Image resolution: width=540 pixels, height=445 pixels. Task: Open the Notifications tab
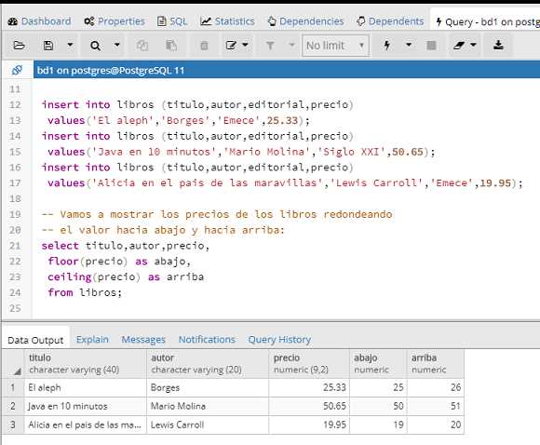pos(207,340)
